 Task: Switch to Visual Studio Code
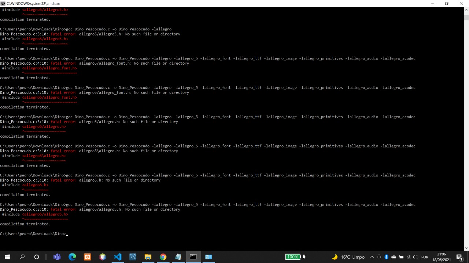[x=118, y=257]
